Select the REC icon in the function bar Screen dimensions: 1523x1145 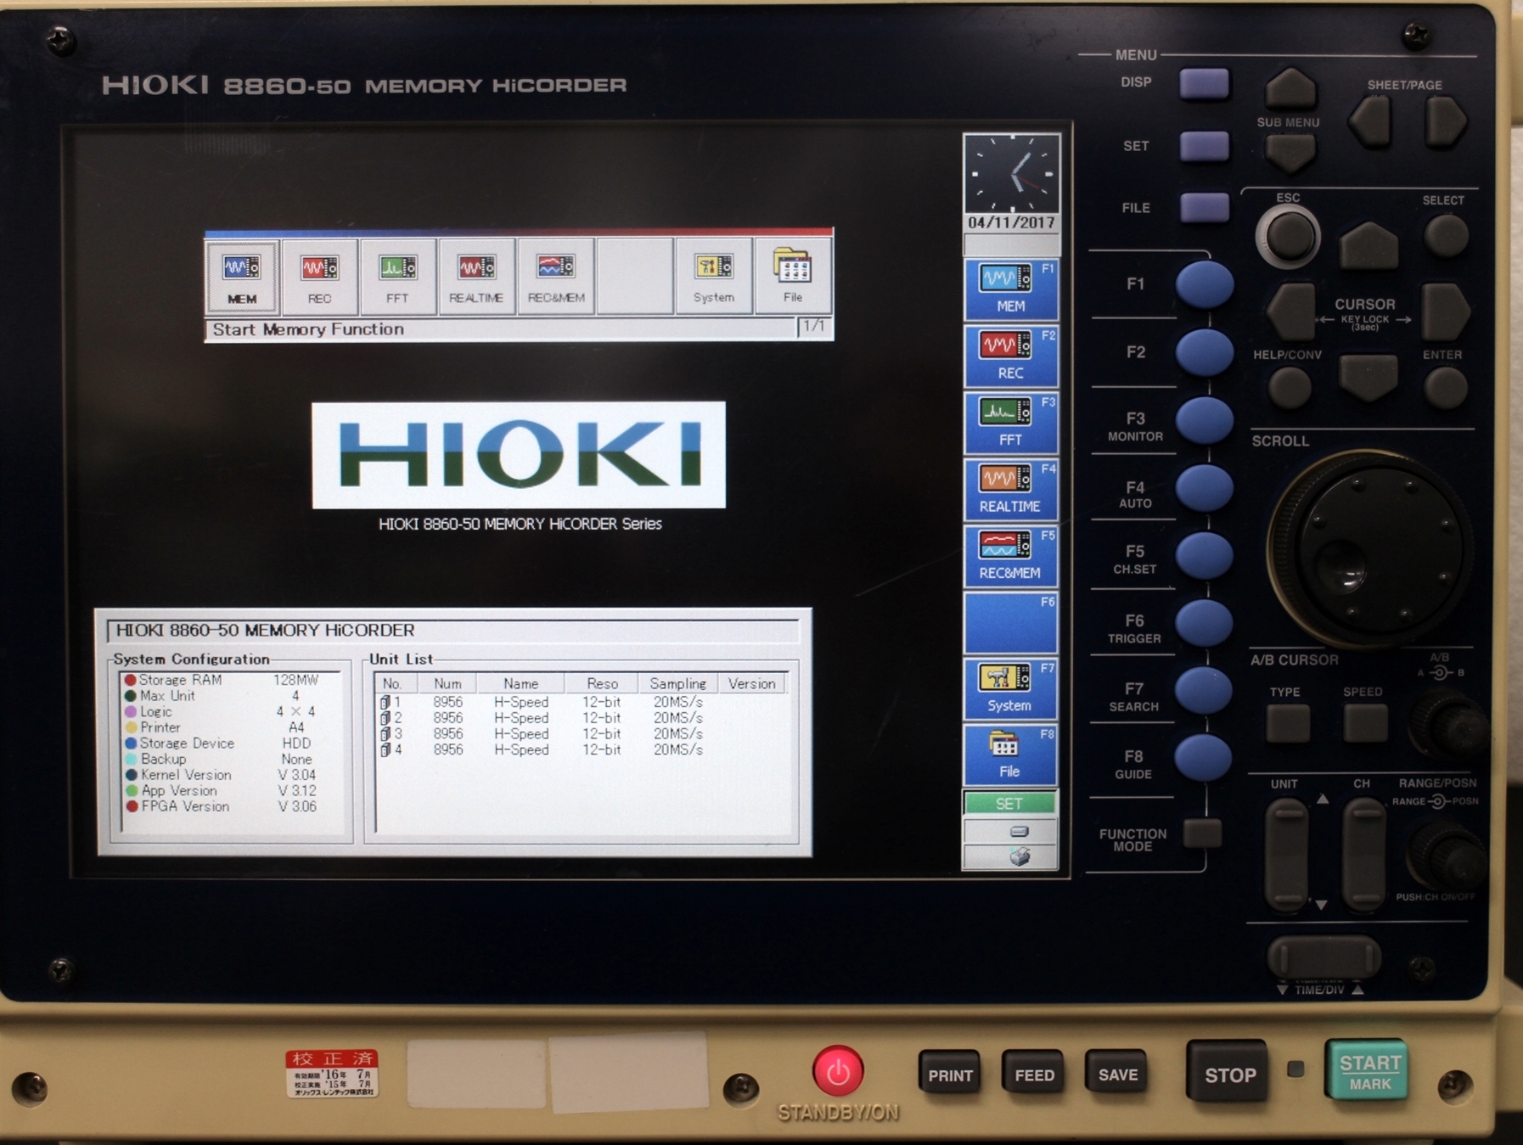(319, 277)
